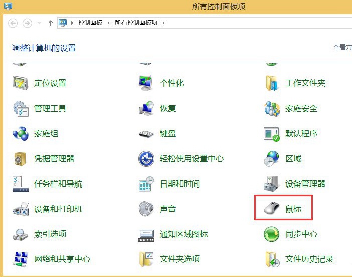The width and height of the screenshot is (352, 277).
Task: Open the 设备管理器 link
Action: point(305,184)
